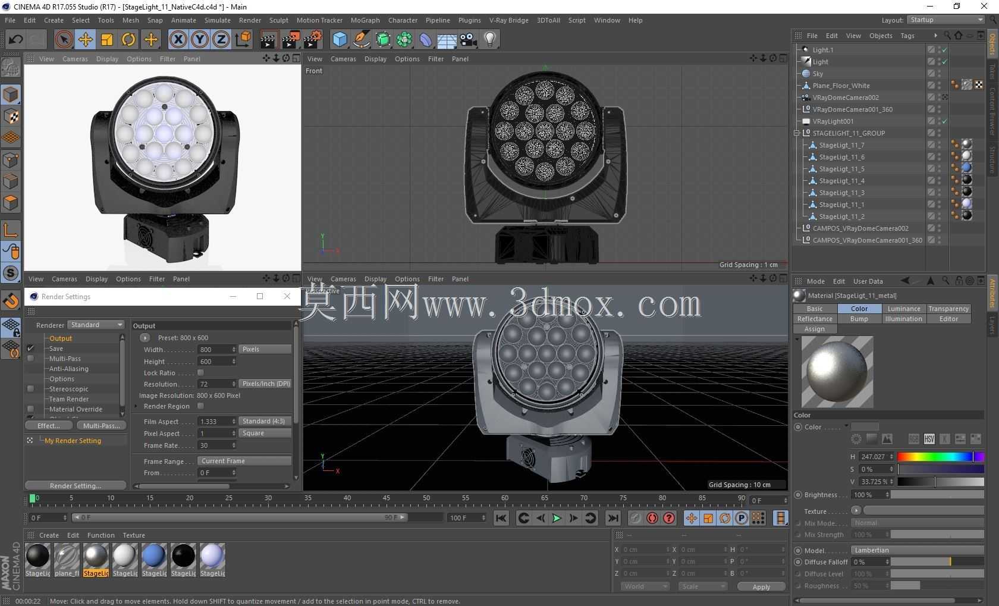
Task: Open the Simulate menu
Action: point(218,20)
